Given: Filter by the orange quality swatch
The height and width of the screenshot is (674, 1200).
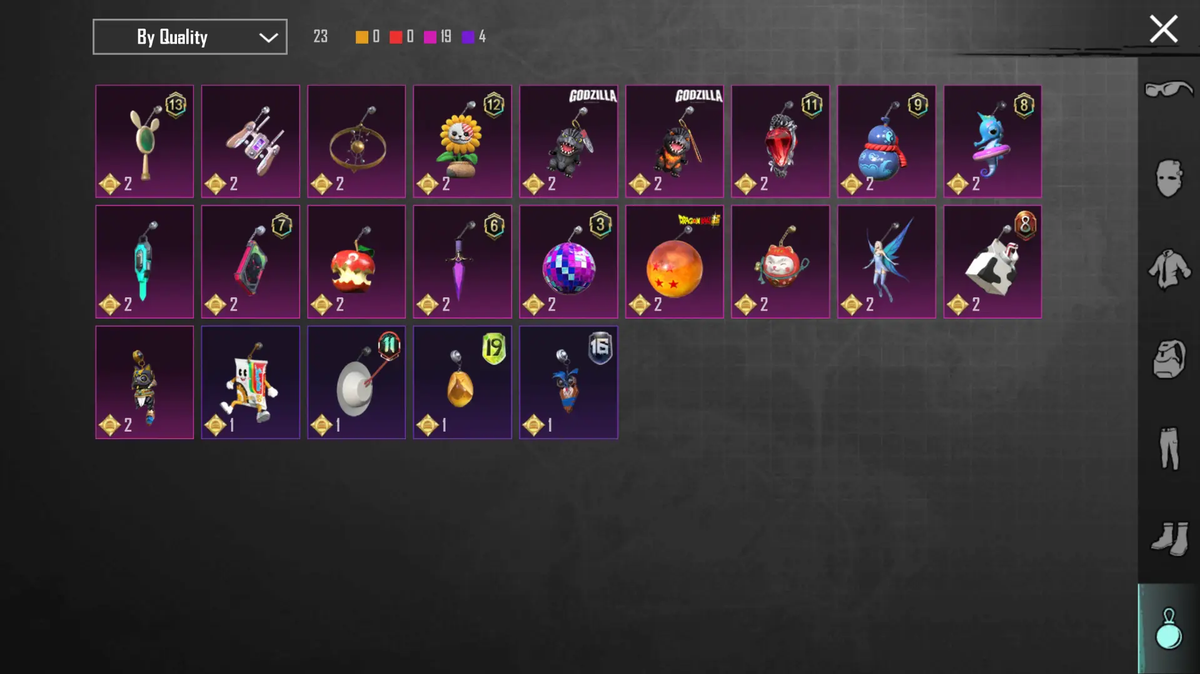Looking at the screenshot, I should click(361, 37).
